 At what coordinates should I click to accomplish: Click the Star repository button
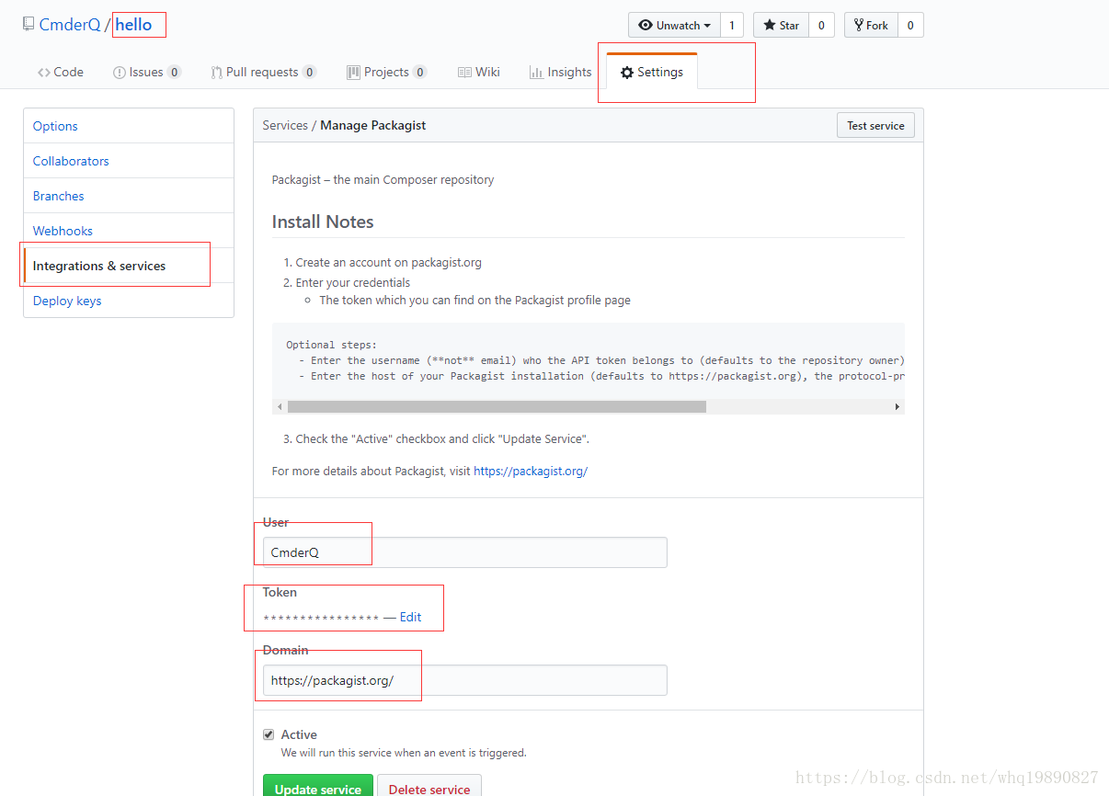click(781, 25)
